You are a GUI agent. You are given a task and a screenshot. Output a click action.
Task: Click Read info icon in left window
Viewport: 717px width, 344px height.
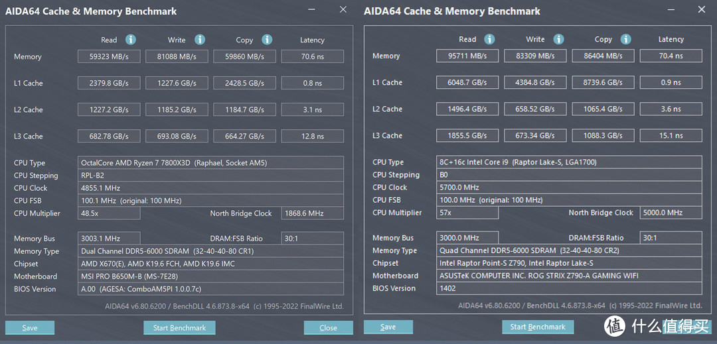pyautogui.click(x=131, y=40)
